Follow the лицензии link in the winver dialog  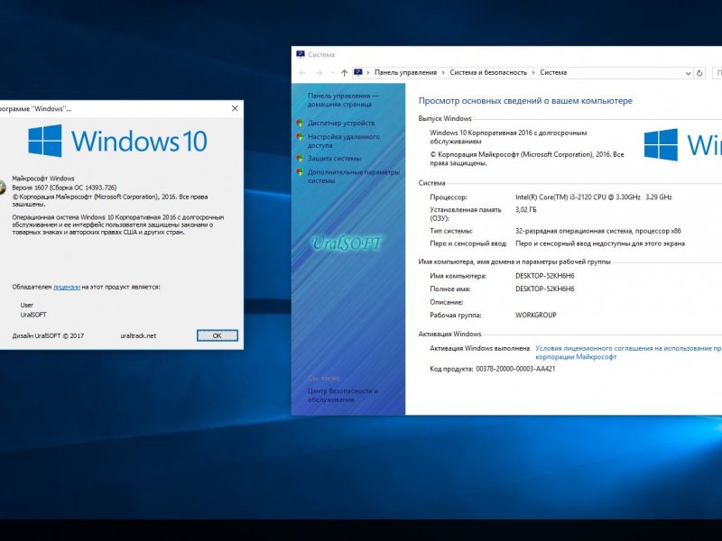click(x=67, y=287)
